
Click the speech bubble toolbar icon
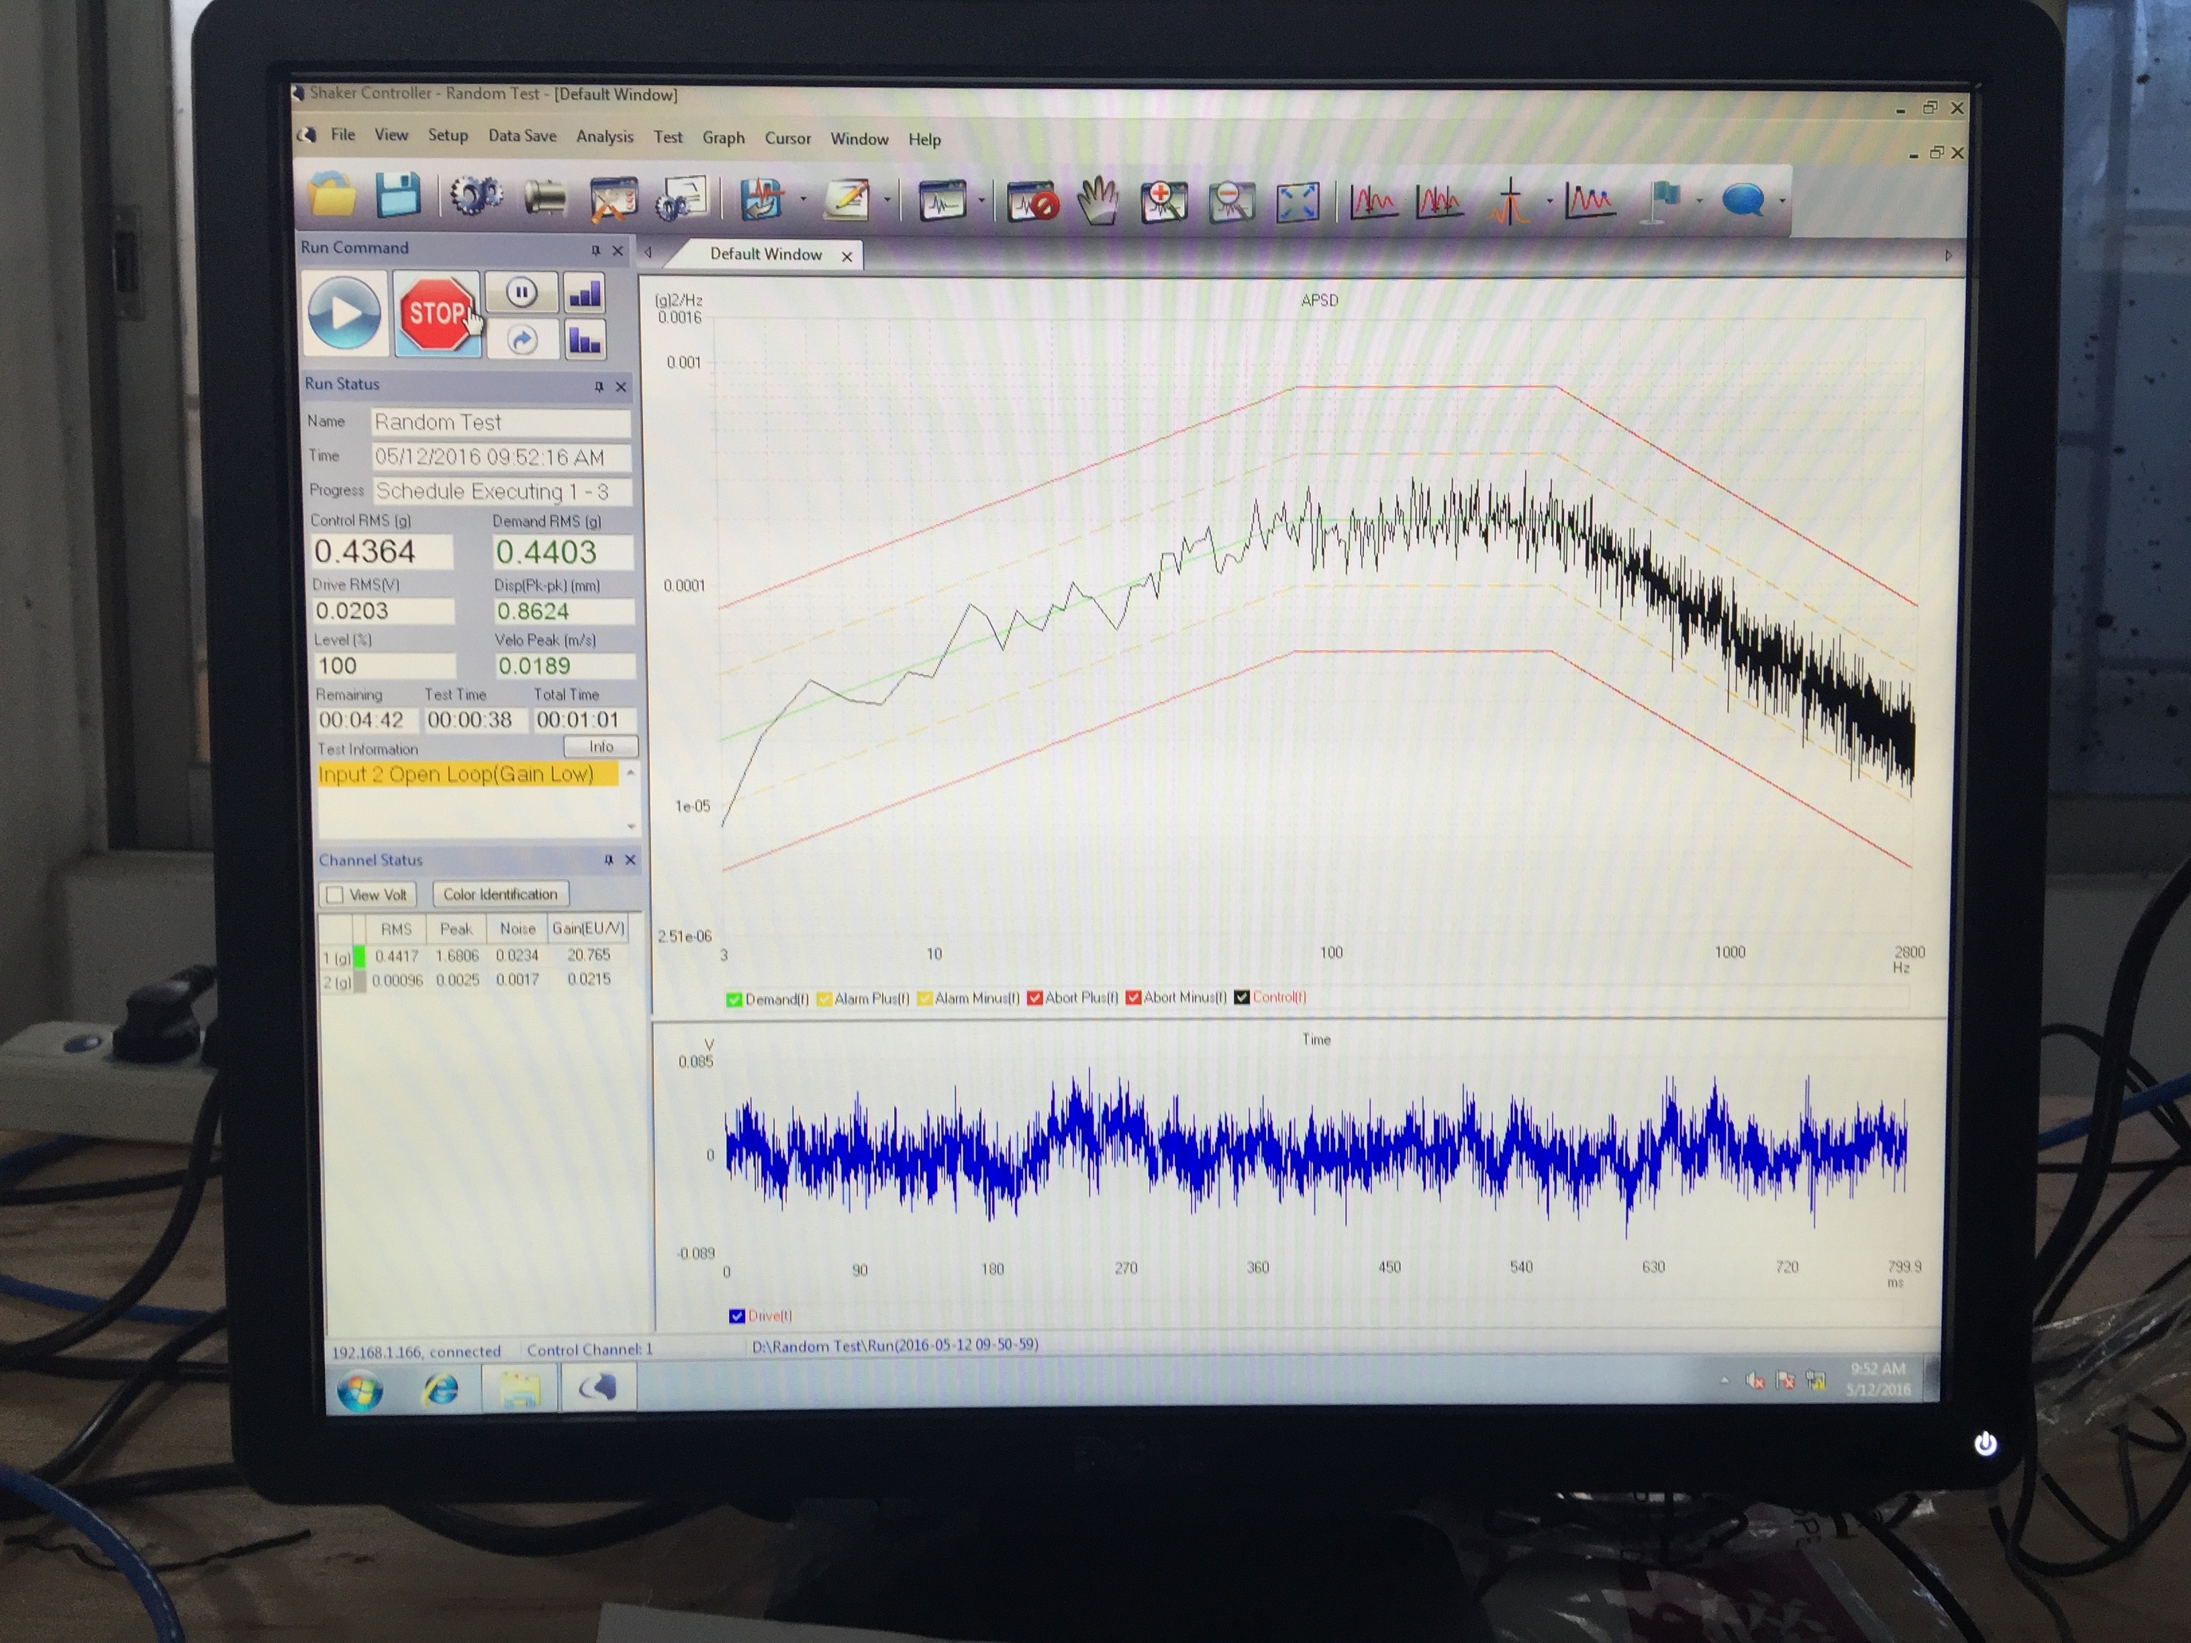click(1743, 200)
